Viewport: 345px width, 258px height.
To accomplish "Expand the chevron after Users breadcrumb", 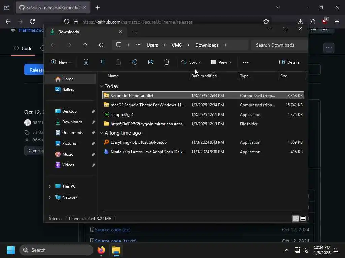I will [165, 45].
